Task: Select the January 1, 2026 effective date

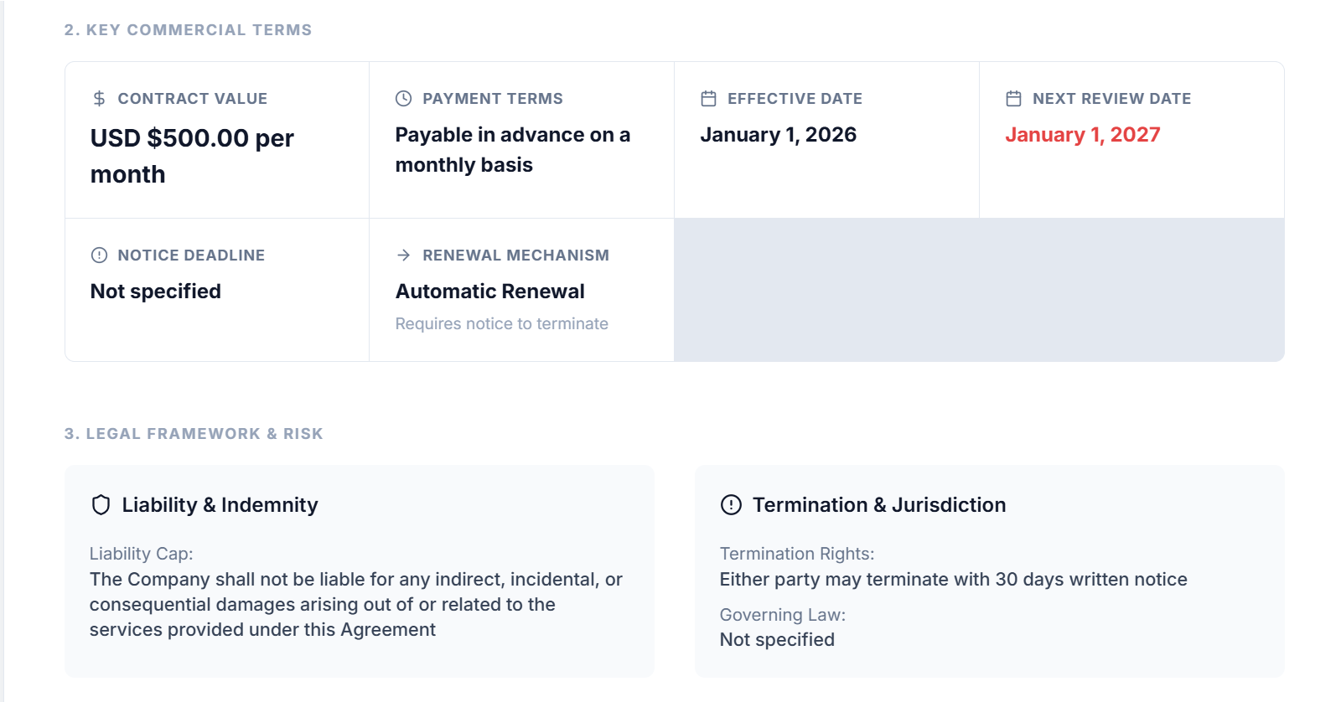Action: 779,134
